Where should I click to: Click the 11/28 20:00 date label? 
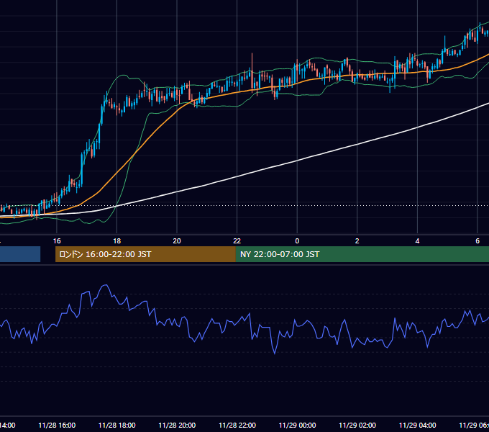(177, 425)
